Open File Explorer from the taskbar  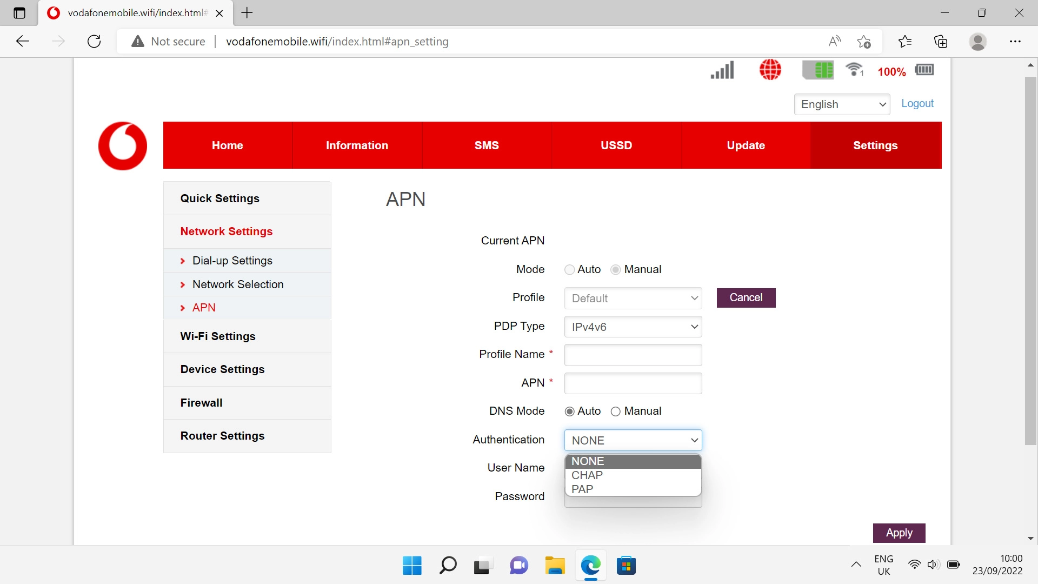pyautogui.click(x=555, y=566)
